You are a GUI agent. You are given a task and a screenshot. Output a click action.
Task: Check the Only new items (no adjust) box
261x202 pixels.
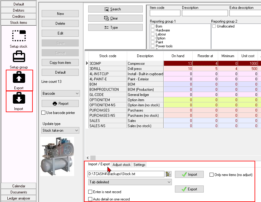211,174
